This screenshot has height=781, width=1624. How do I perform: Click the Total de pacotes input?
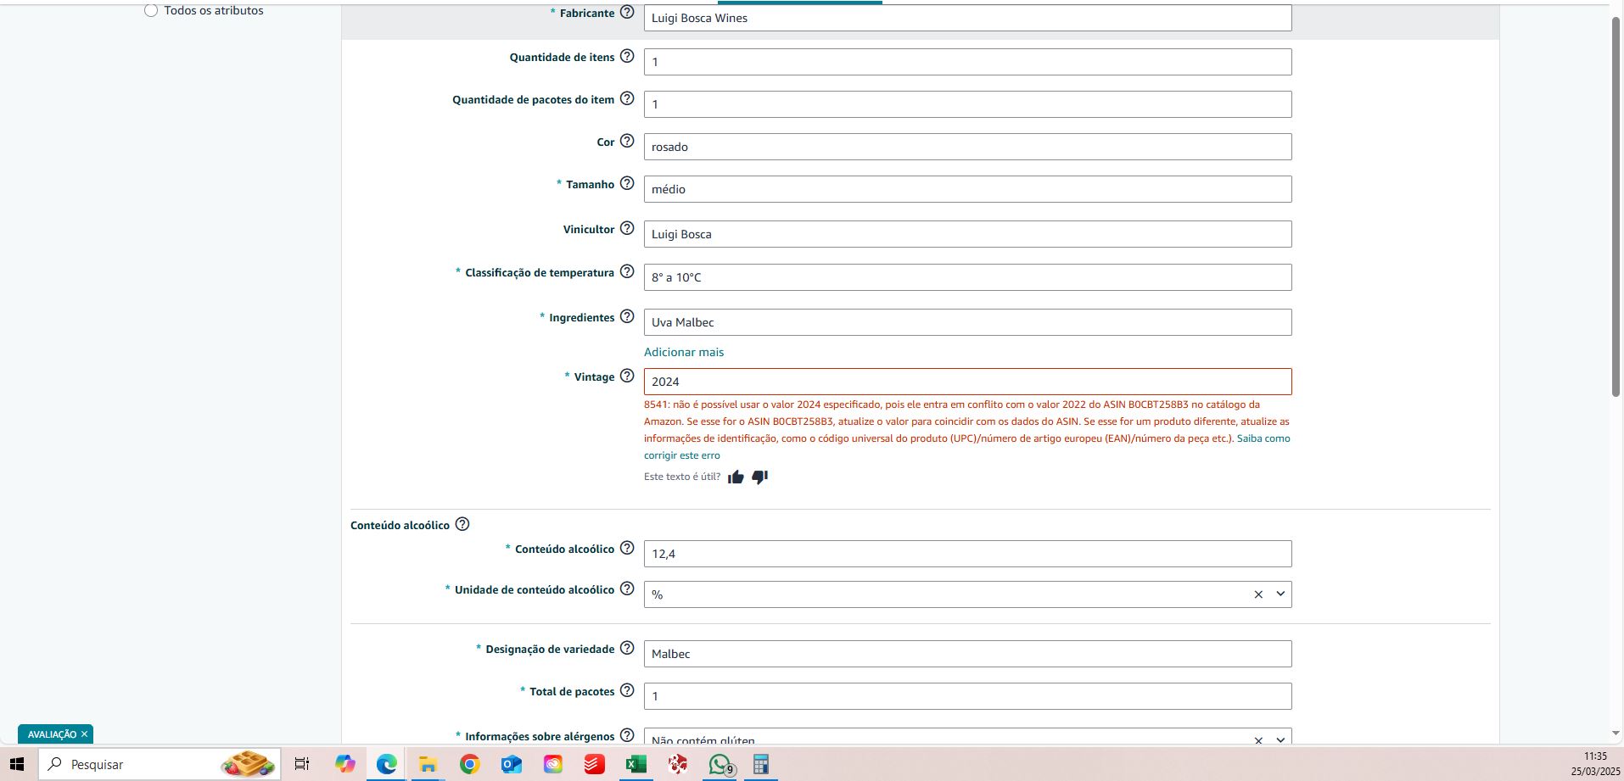tap(967, 696)
